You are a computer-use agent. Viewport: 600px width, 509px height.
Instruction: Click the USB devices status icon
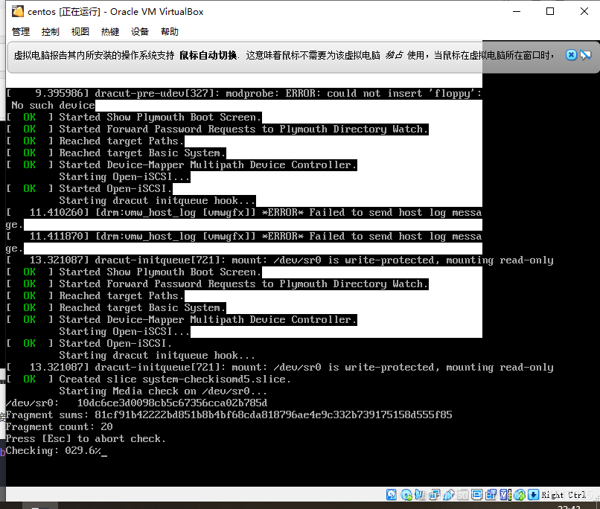(x=449, y=494)
